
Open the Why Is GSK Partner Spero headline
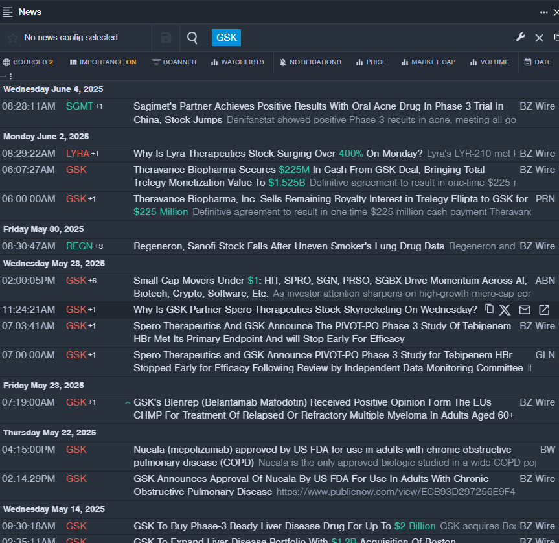click(x=305, y=310)
